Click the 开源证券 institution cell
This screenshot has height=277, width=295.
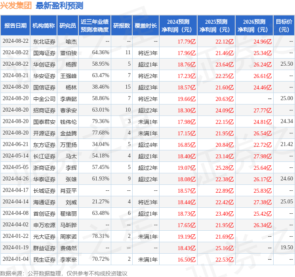tap(44, 133)
